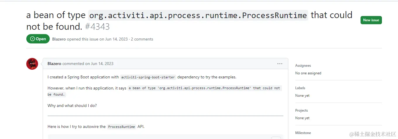The height and width of the screenshot is (139, 398).
Task: Click the 'No one assigned' text
Action: pyautogui.click(x=308, y=73)
